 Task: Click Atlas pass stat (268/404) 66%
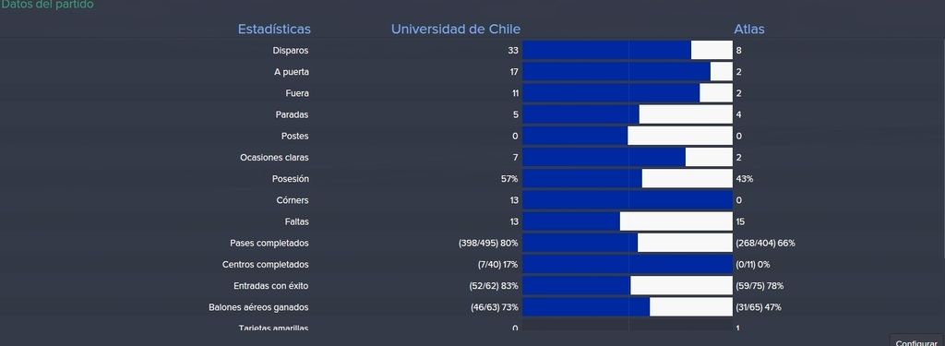[x=765, y=243]
